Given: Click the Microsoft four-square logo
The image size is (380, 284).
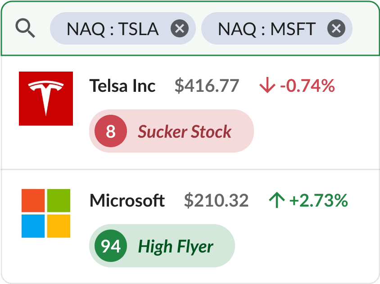Looking at the screenshot, I should (x=46, y=213).
